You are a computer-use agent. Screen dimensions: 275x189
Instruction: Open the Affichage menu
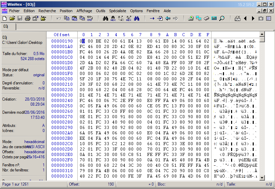point(84,11)
